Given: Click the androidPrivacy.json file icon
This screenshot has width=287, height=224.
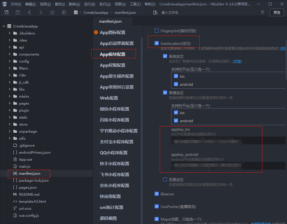Looking at the screenshot, I should click(15, 152).
